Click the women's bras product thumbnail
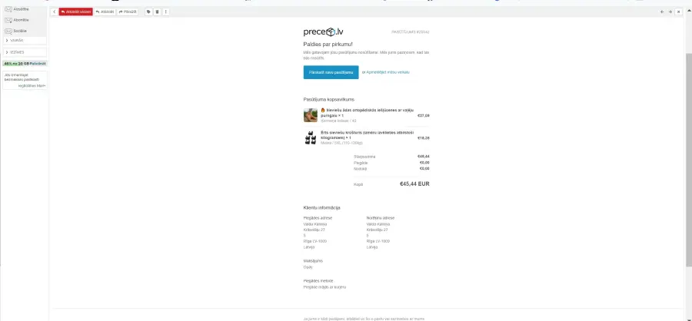Viewport: 692px width, 321px height. (311, 137)
